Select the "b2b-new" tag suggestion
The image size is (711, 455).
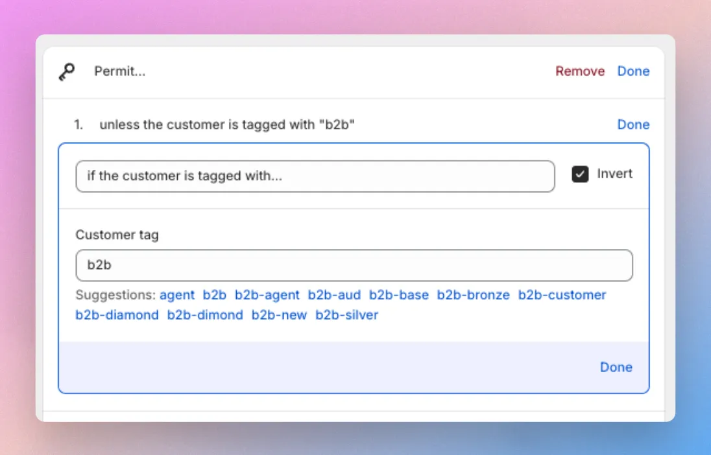click(280, 315)
